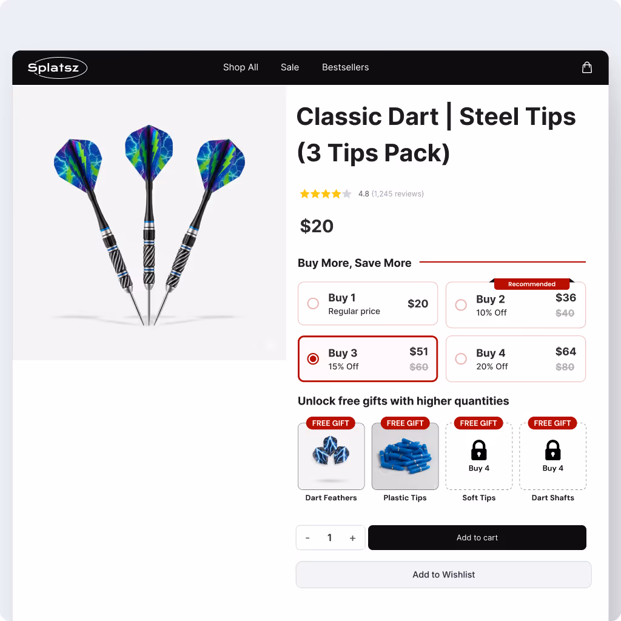
Task: Click the locked Soft Tips gift icon
Action: tap(478, 450)
